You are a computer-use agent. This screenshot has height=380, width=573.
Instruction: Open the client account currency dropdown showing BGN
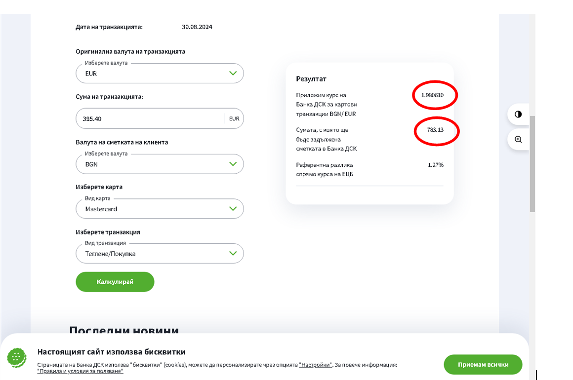[160, 164]
